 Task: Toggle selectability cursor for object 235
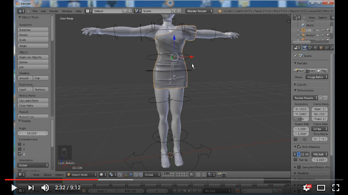[x=322, y=30]
